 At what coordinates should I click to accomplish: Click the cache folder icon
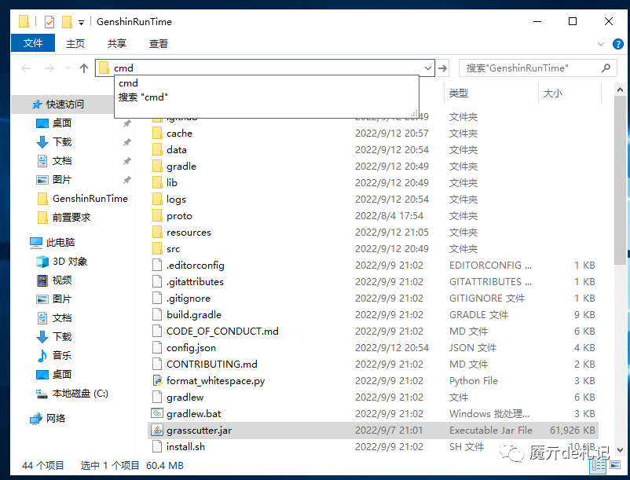click(x=157, y=134)
